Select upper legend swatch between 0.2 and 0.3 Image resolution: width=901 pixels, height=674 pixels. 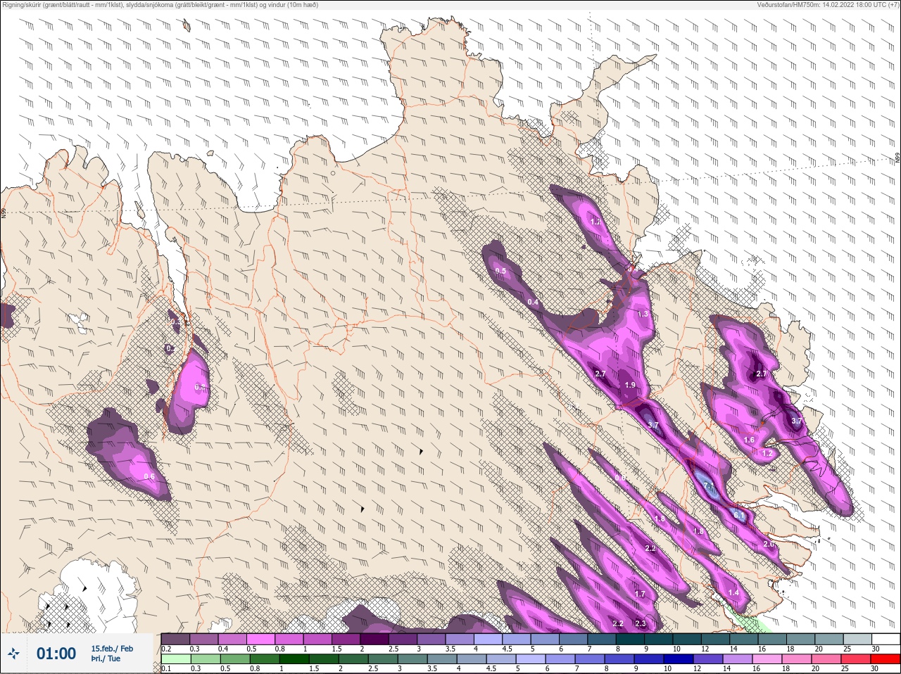175,639
